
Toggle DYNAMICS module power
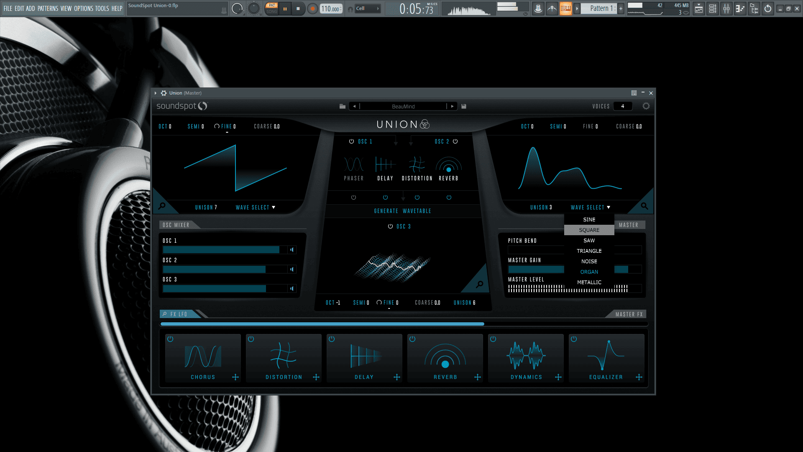click(x=493, y=339)
